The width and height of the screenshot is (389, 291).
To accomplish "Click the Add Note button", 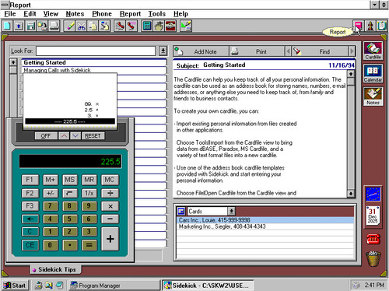I will pos(202,51).
